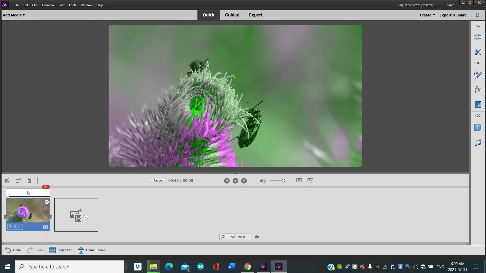Delete clip with trash can icon

point(29,180)
